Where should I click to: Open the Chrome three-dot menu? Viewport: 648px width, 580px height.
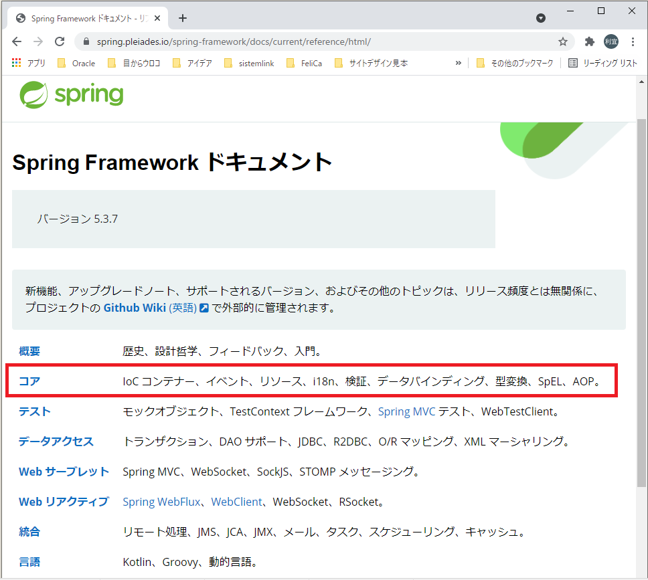pos(633,41)
